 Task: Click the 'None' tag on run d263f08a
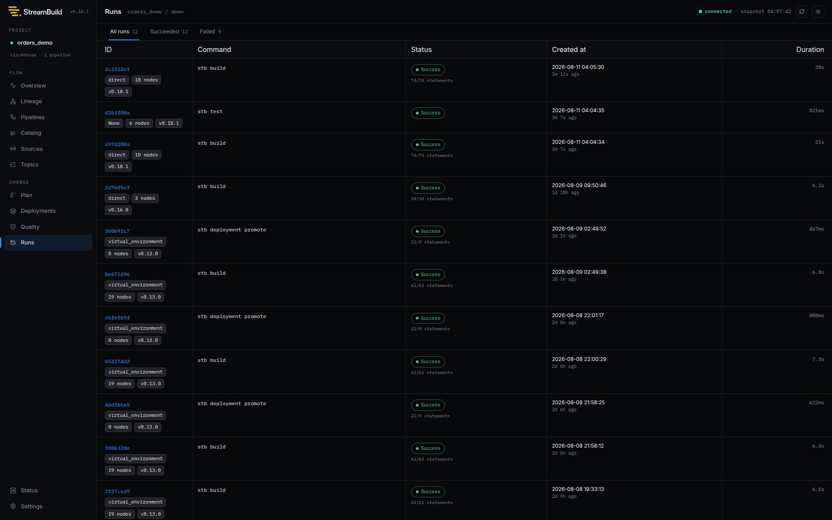pyautogui.click(x=114, y=123)
